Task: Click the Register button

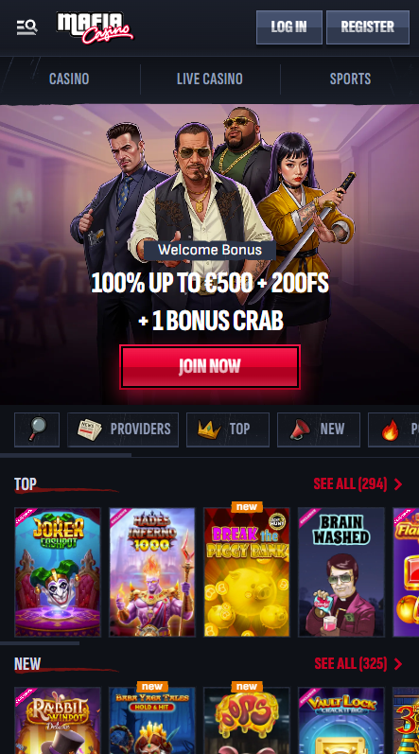Action: [368, 26]
